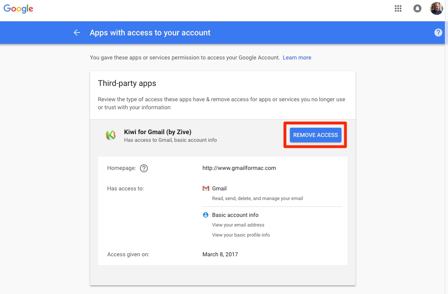This screenshot has width=448, height=294.
Task: Click the "View your basic profile info" permission
Action: coord(241,235)
